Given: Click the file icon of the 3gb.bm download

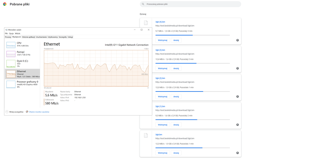Looking at the screenshot, I should point(146,135).
